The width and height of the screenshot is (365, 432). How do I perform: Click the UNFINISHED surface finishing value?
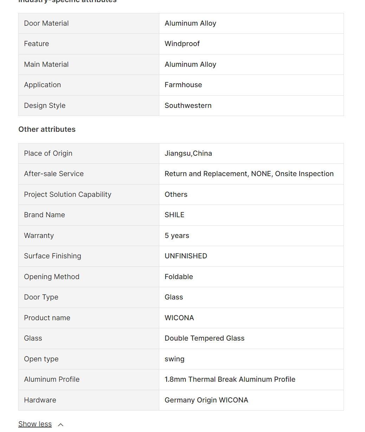click(x=186, y=256)
